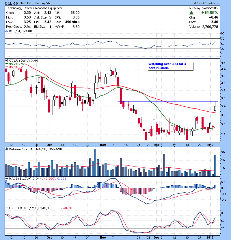Click the OCLR (Daily) 3.40 price label
Screen dimensions: 231x240
pos(23,61)
